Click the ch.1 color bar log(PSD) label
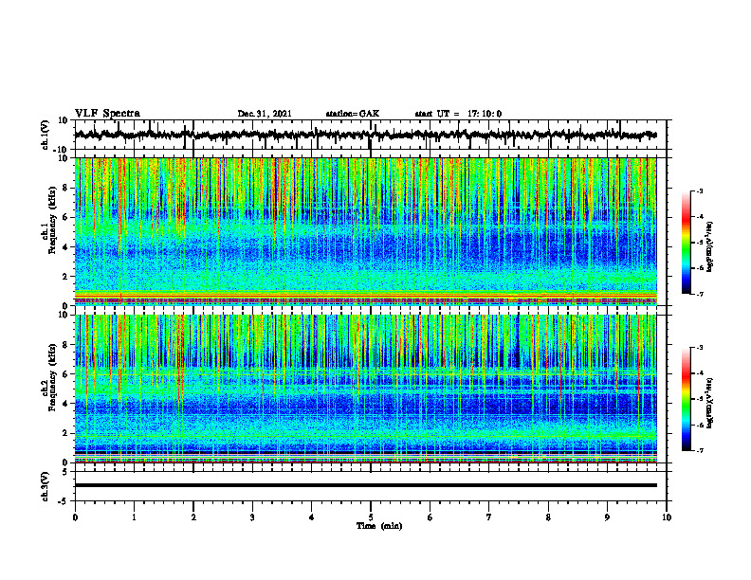This screenshot has height=580, width=751. (x=709, y=247)
